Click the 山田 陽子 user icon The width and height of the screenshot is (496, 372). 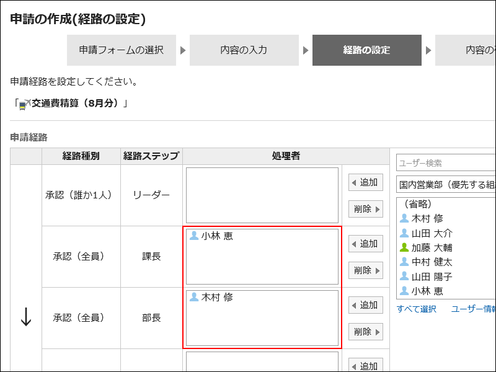pyautogui.click(x=404, y=276)
